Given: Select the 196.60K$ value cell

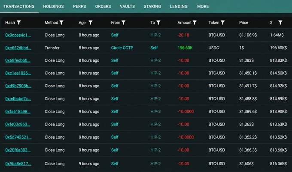Looking at the screenshot, I should (x=278, y=48).
